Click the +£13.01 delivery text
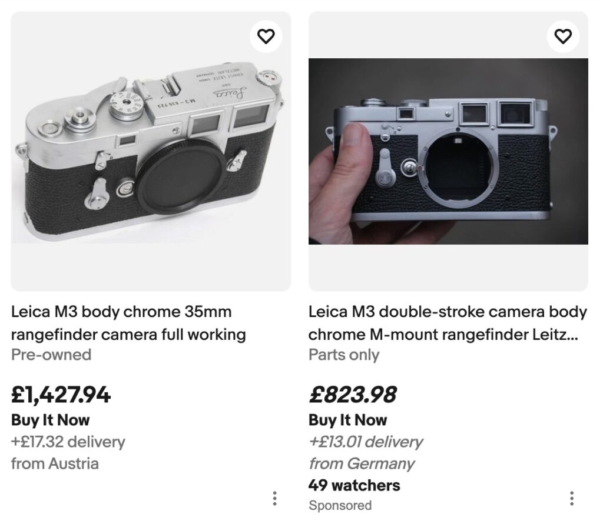The height and width of the screenshot is (524, 603). [x=365, y=442]
